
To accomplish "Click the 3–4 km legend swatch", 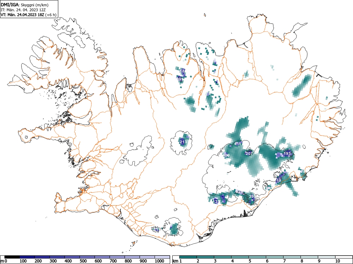I will tap(223, 257).
